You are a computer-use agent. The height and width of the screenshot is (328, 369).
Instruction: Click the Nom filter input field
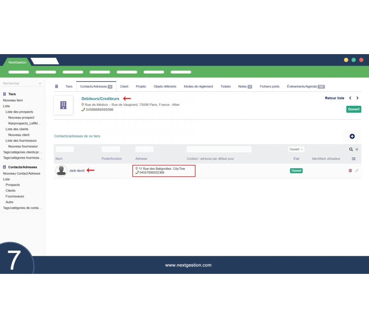(x=65, y=150)
